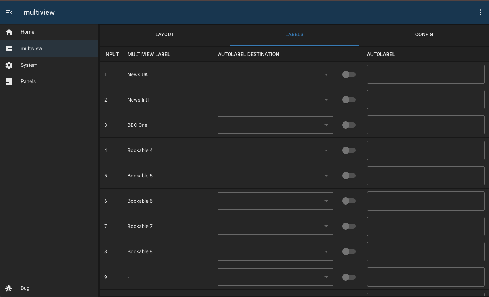Select Home from the sidebar menu

pos(27,32)
